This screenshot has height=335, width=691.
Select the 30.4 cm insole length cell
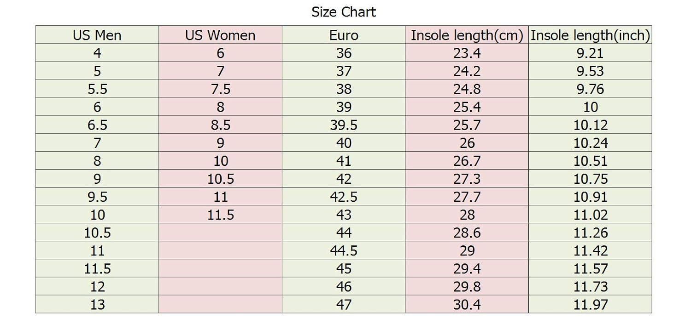[x=467, y=304]
